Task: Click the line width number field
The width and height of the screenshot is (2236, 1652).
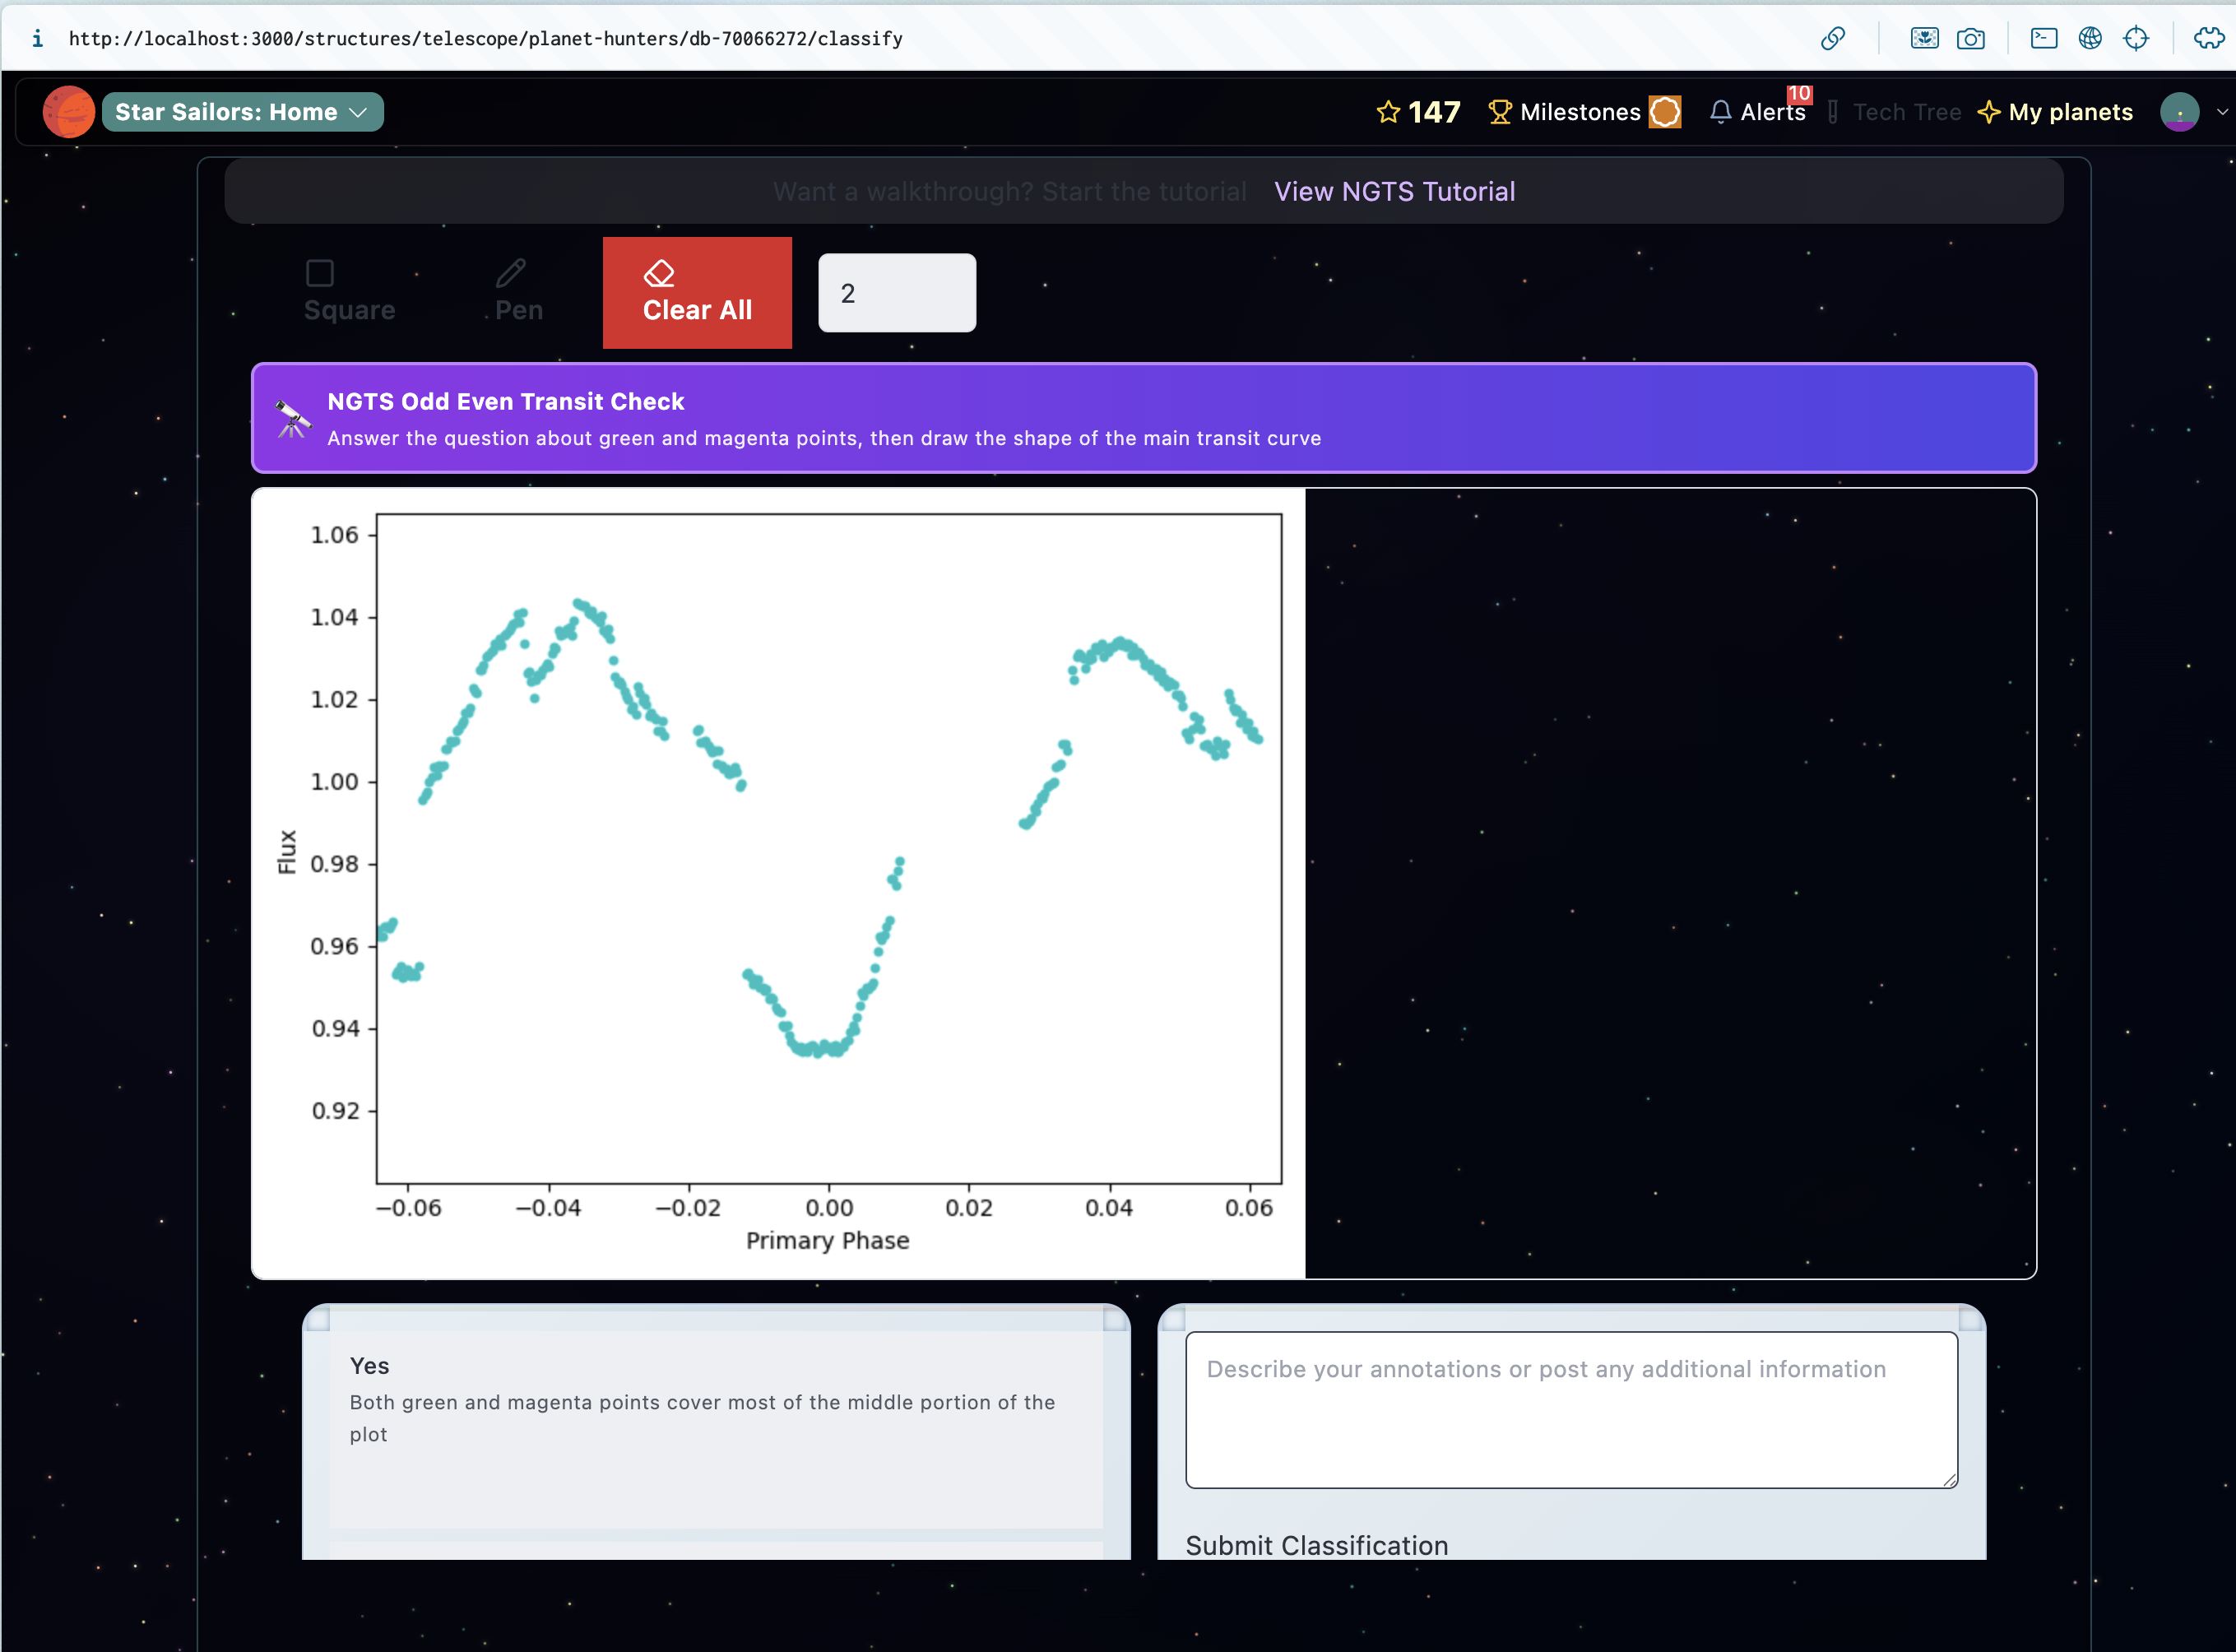Action: (896, 293)
